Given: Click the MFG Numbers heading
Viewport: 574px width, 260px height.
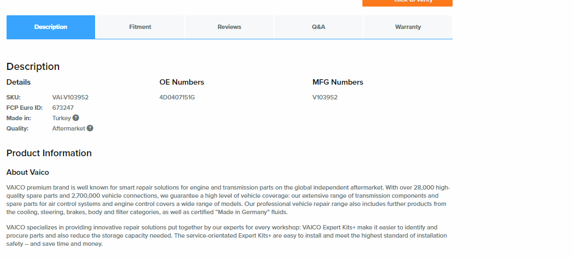Looking at the screenshot, I should [x=337, y=82].
